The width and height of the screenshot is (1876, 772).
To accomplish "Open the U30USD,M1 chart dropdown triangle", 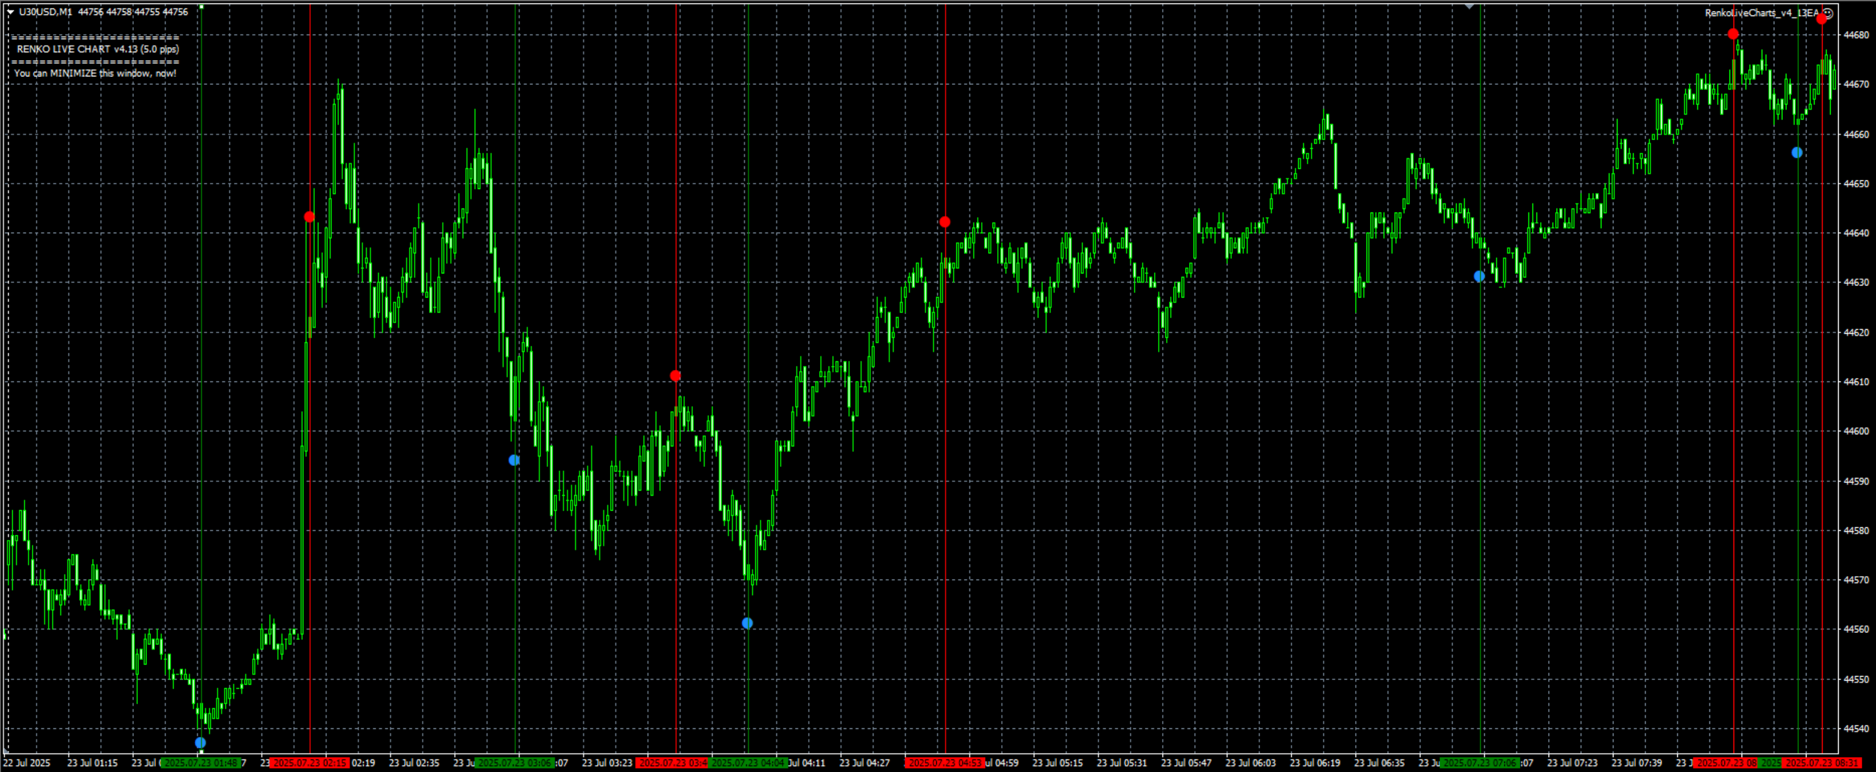I will coord(11,13).
